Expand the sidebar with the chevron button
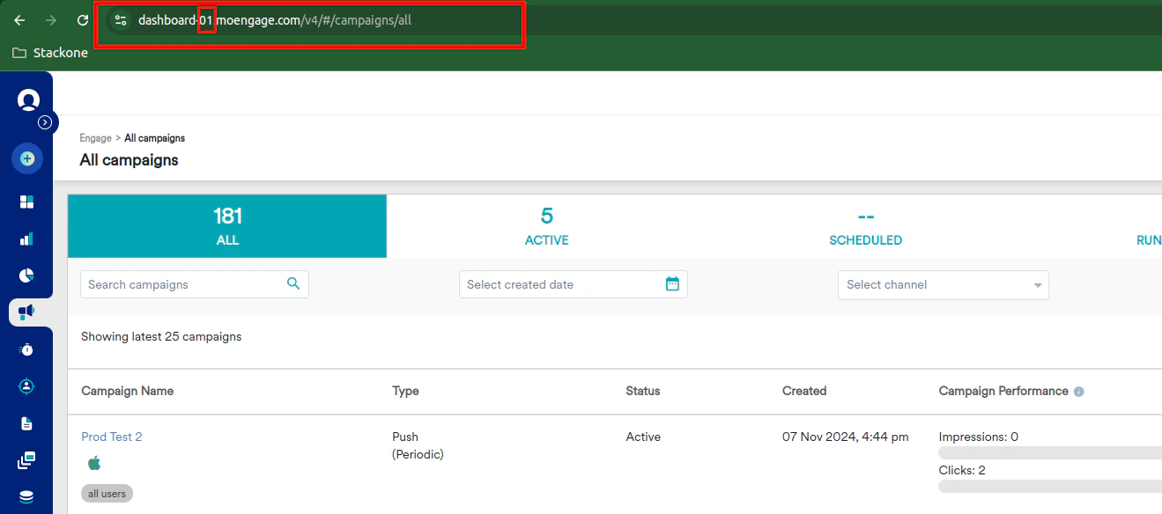The width and height of the screenshot is (1162, 514). pos(45,122)
